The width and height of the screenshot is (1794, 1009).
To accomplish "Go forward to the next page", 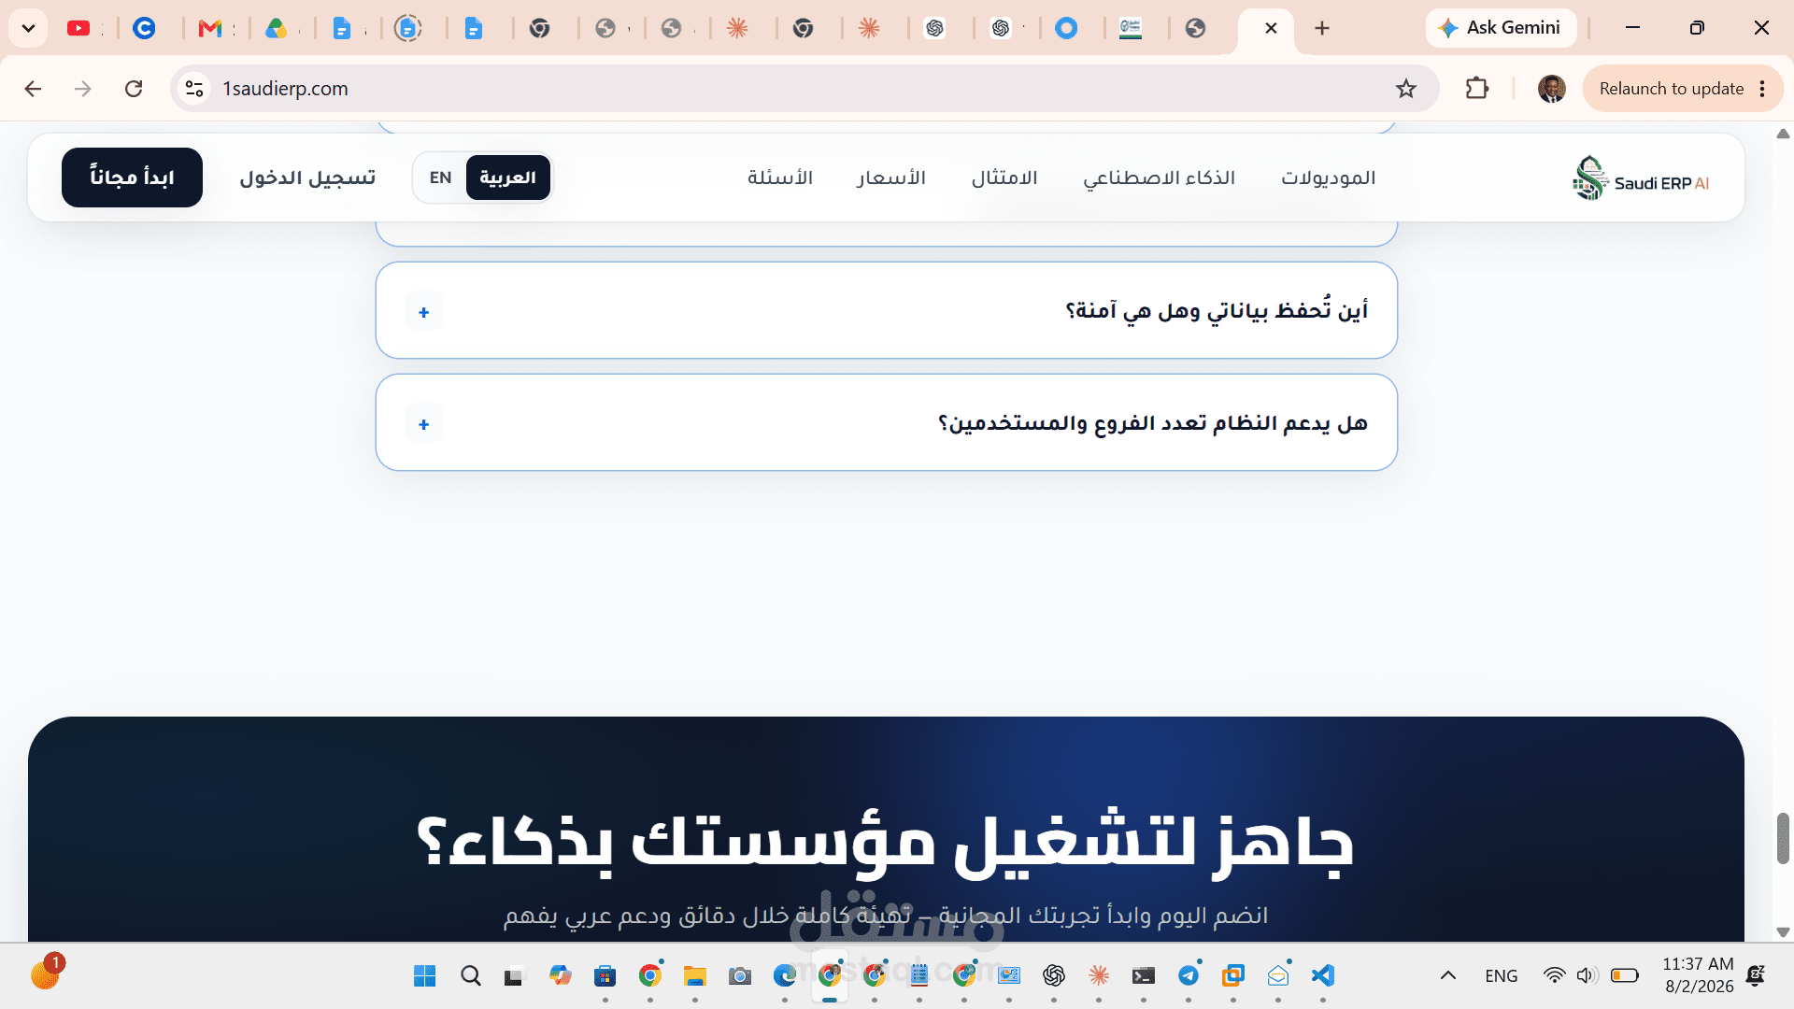I will click(x=83, y=89).
